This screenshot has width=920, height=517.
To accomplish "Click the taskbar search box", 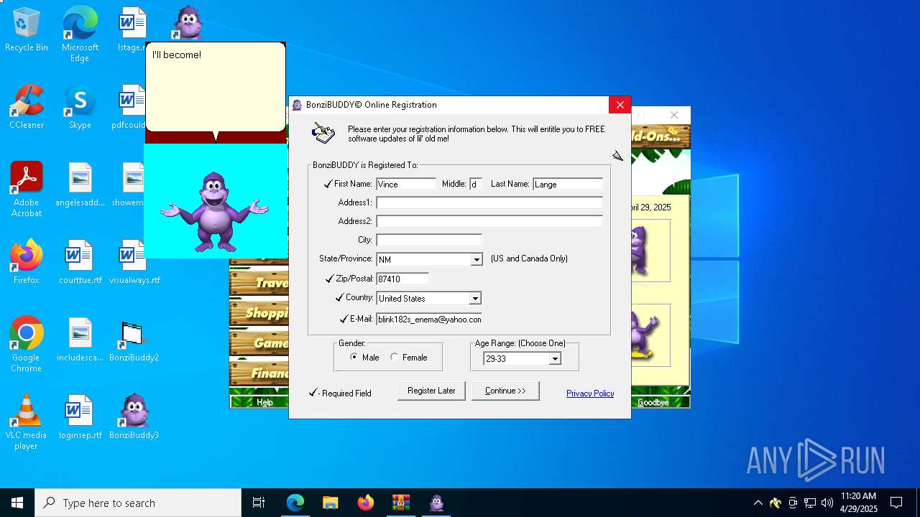I will (x=138, y=503).
